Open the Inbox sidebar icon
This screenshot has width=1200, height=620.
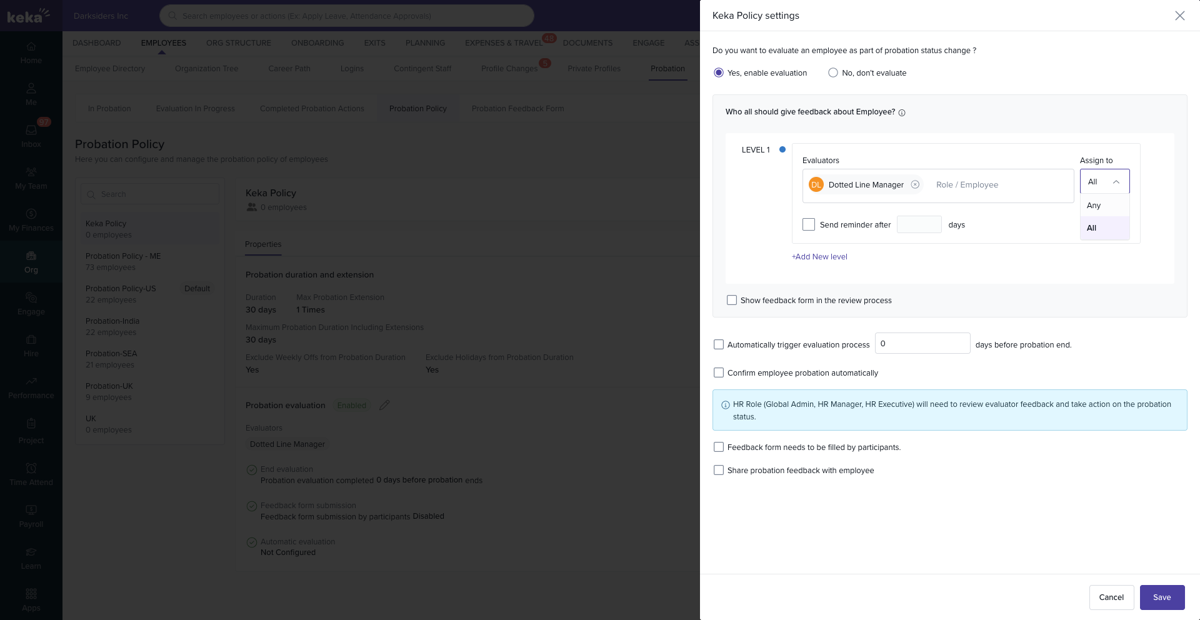point(31,130)
